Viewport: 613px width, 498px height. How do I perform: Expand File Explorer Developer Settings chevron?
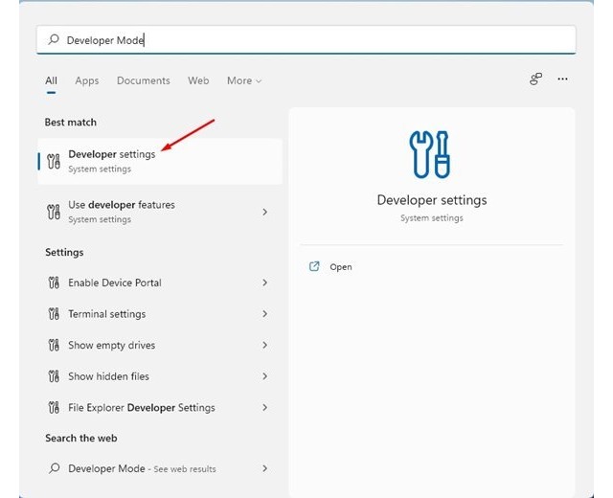pos(265,407)
